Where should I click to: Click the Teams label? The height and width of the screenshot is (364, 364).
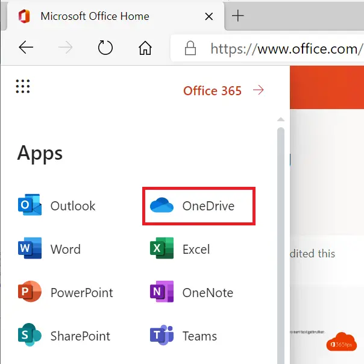click(x=199, y=336)
